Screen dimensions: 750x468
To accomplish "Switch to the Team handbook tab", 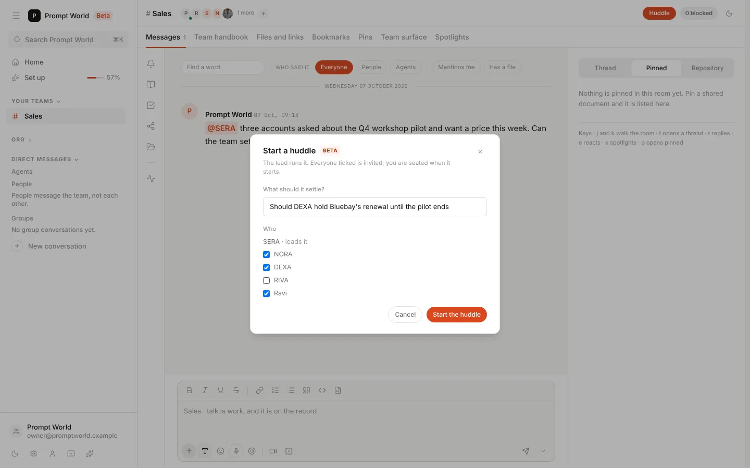I will (x=221, y=37).
